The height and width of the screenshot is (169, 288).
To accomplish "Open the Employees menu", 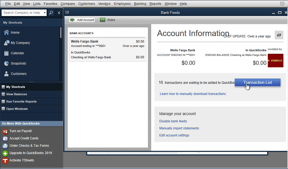I will (122, 4).
